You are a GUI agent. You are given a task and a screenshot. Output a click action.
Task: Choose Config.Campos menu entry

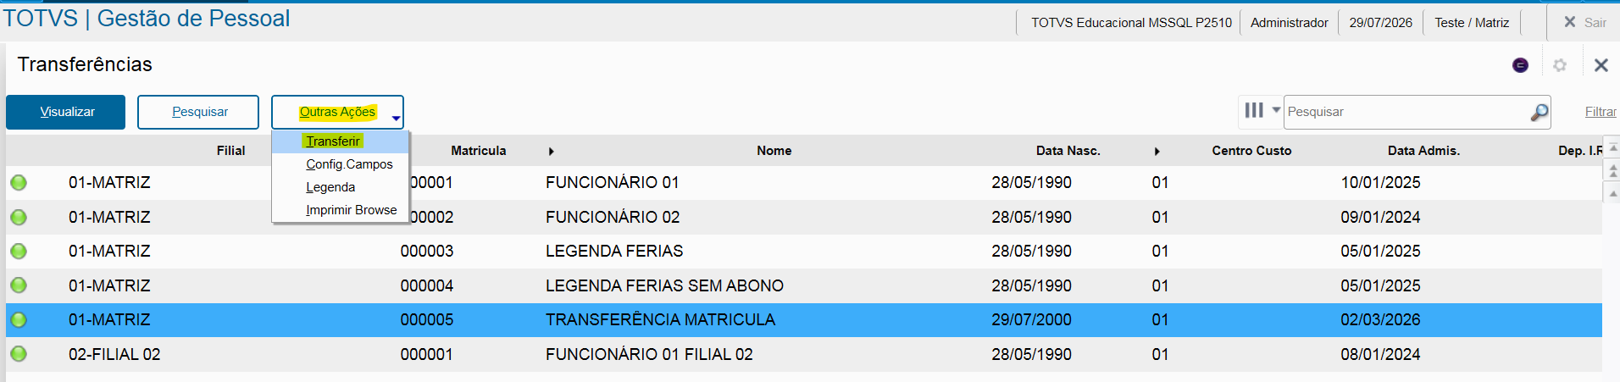click(349, 164)
